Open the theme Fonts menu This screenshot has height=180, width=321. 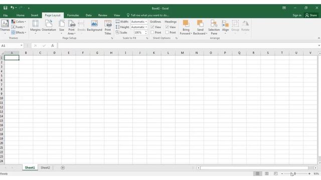tap(18, 27)
